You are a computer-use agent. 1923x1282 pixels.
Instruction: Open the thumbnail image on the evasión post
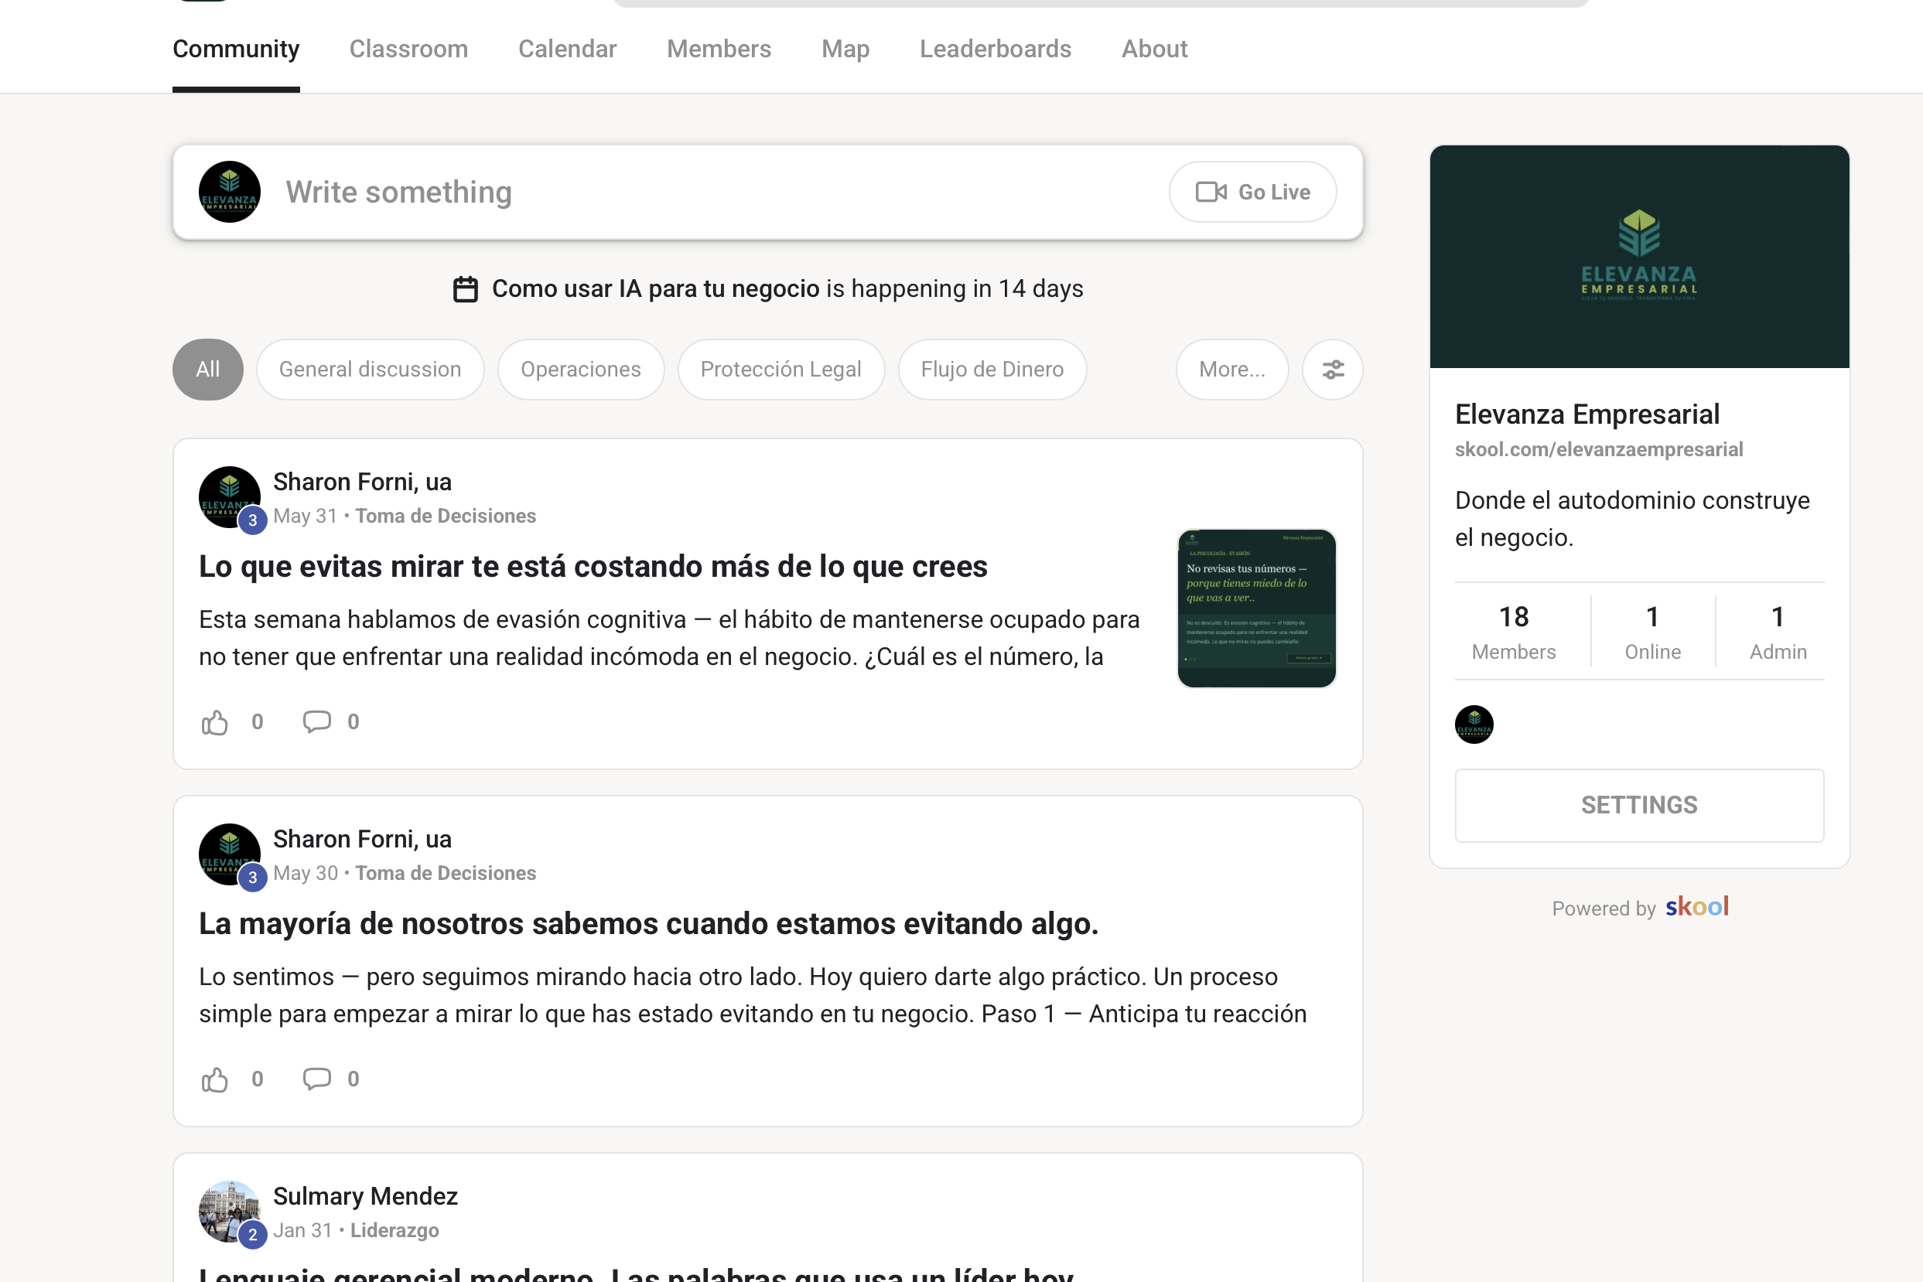point(1256,609)
